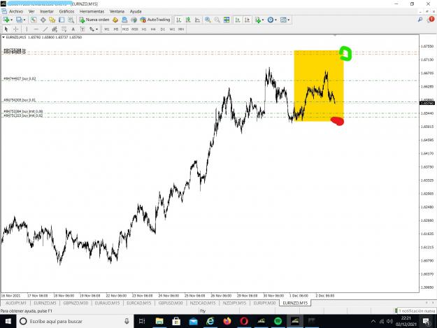This screenshot has width=437, height=328.
Task: Select the Crosshair tool
Action: coord(16,29)
